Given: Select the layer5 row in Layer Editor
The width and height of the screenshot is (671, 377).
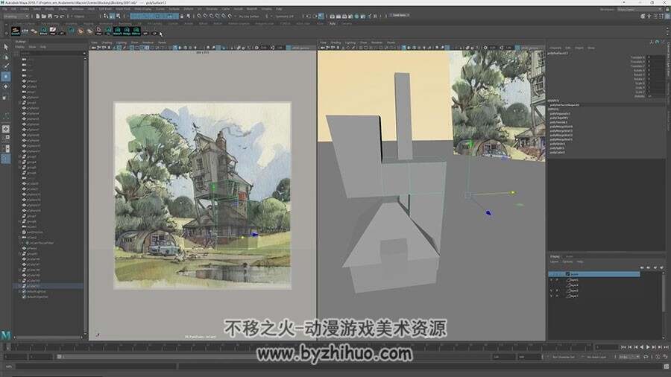Looking at the screenshot, I should (594, 274).
